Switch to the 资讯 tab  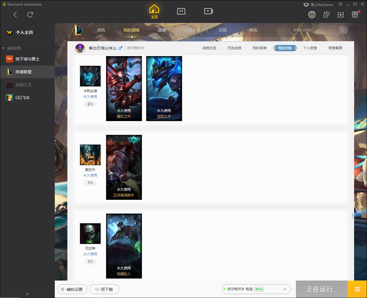101,30
